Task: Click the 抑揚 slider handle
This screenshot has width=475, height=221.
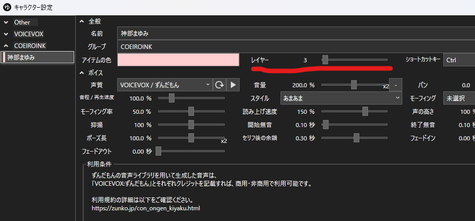Action: click(191, 125)
